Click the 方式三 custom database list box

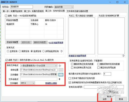[82, 36]
